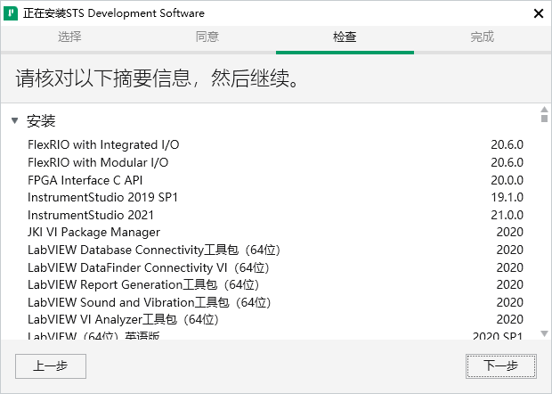
Task: Click version 20.0.0 of FPGA Interface
Action: point(507,180)
